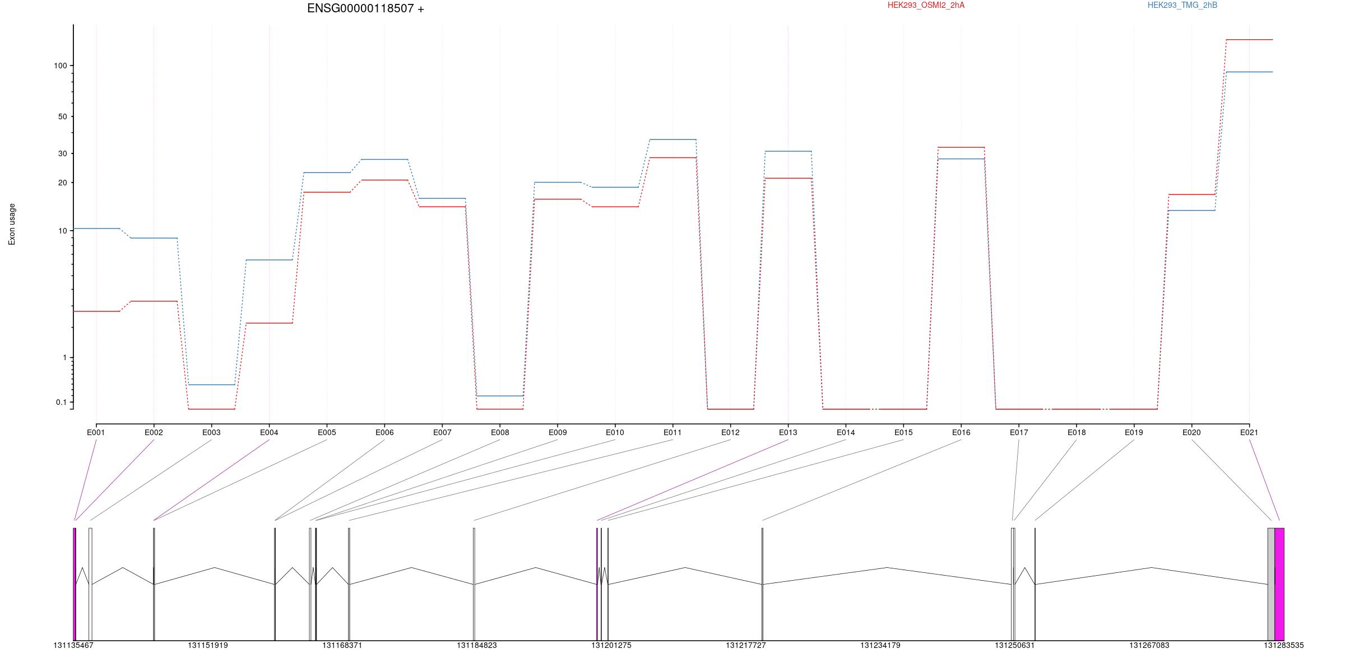The image size is (1345, 672).
Task: Click the E015 exon label
Action: tap(903, 432)
